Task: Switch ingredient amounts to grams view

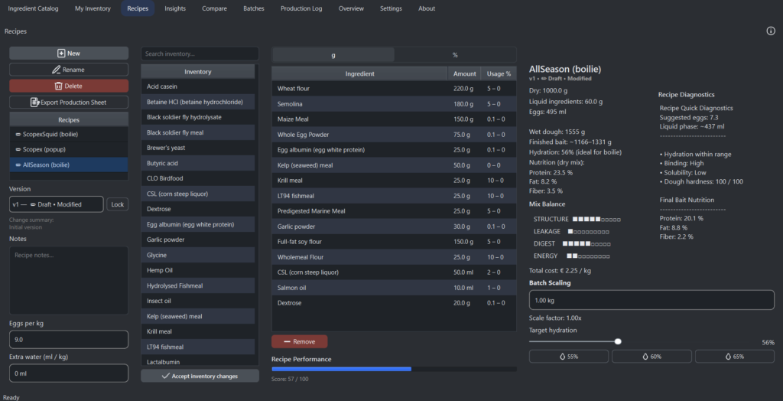Action: [333, 55]
